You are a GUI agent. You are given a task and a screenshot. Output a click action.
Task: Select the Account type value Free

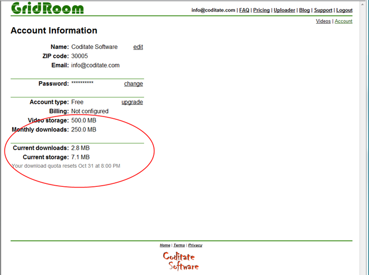(77, 102)
